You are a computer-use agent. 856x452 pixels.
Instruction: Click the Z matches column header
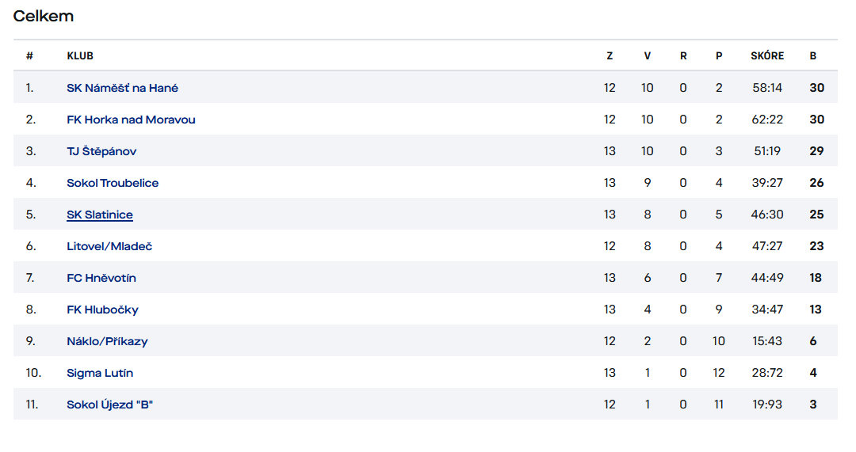(x=610, y=55)
